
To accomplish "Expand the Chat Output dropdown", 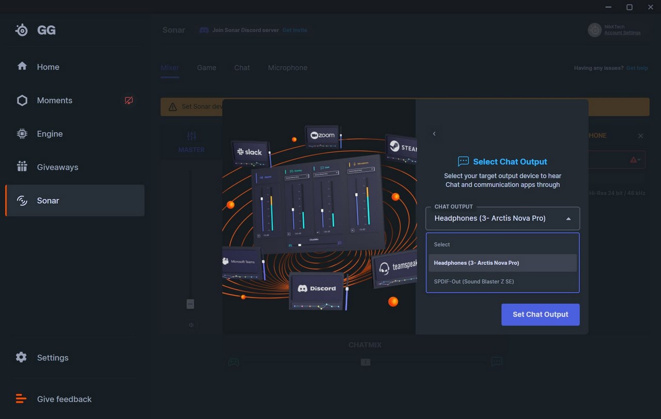I will pos(502,218).
